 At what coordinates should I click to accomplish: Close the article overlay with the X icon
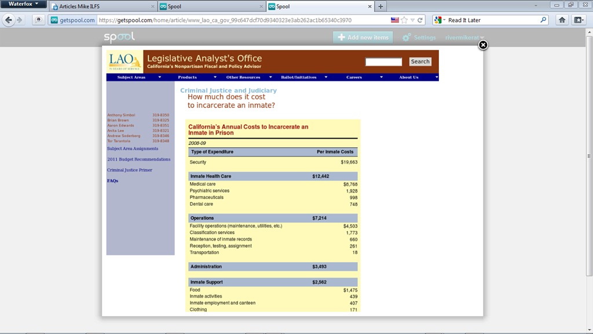coord(483,45)
